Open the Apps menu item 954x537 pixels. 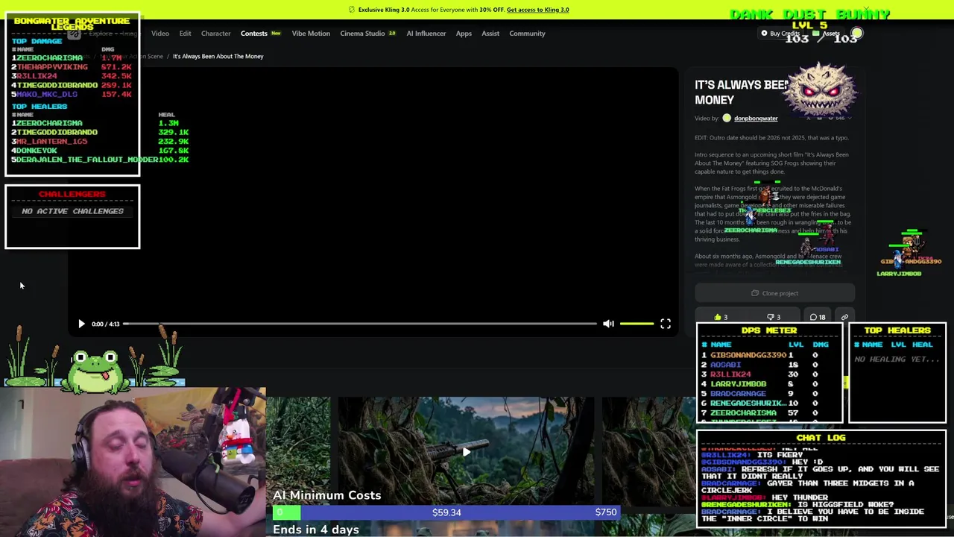pyautogui.click(x=464, y=33)
